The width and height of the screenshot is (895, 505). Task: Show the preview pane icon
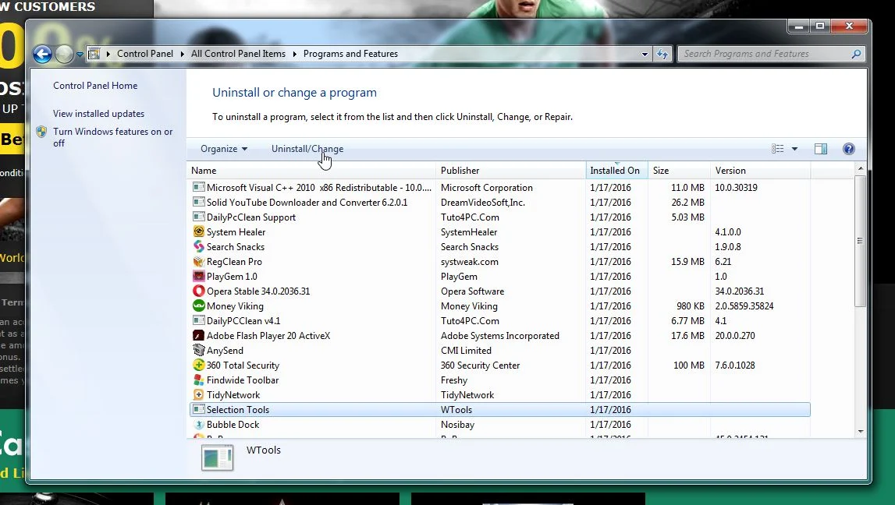821,149
